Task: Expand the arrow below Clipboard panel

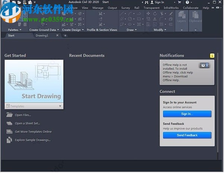Action: point(195,30)
